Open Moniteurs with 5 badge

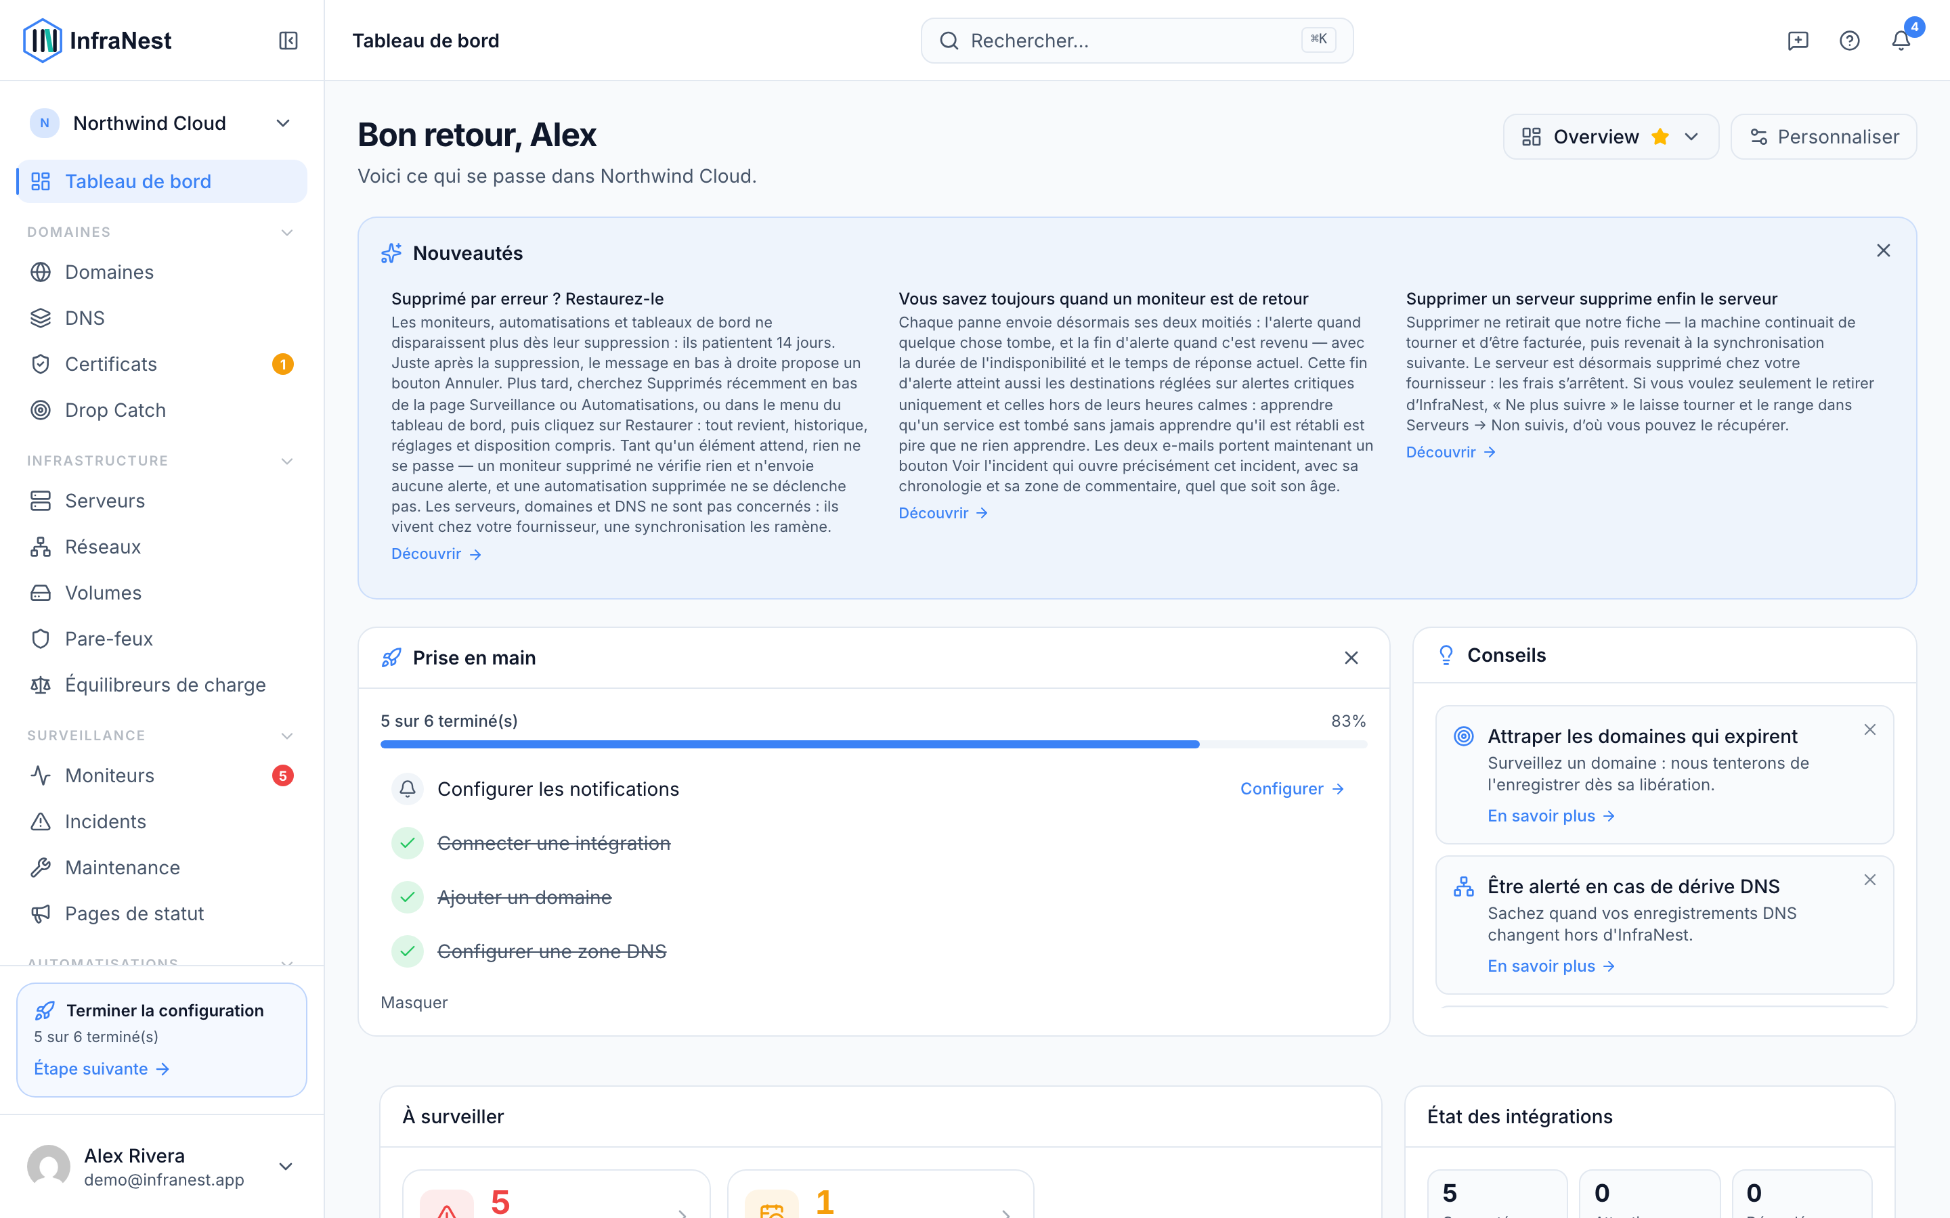(x=161, y=775)
